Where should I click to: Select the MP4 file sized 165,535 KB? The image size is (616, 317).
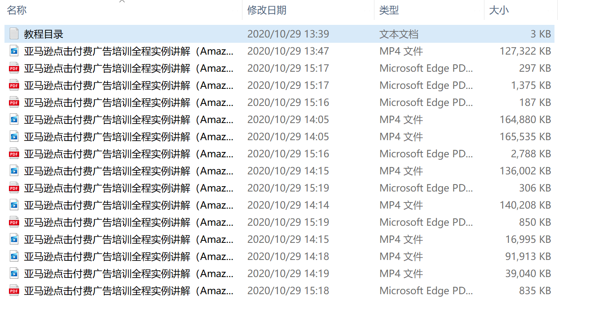pyautogui.click(x=279, y=136)
